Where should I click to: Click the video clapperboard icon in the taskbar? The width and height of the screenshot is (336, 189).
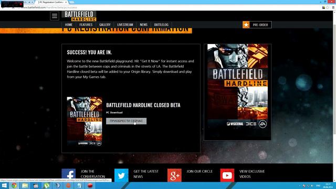tap(36, 185)
